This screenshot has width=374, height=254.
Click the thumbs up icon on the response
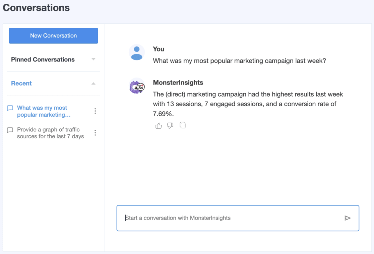tap(158, 125)
